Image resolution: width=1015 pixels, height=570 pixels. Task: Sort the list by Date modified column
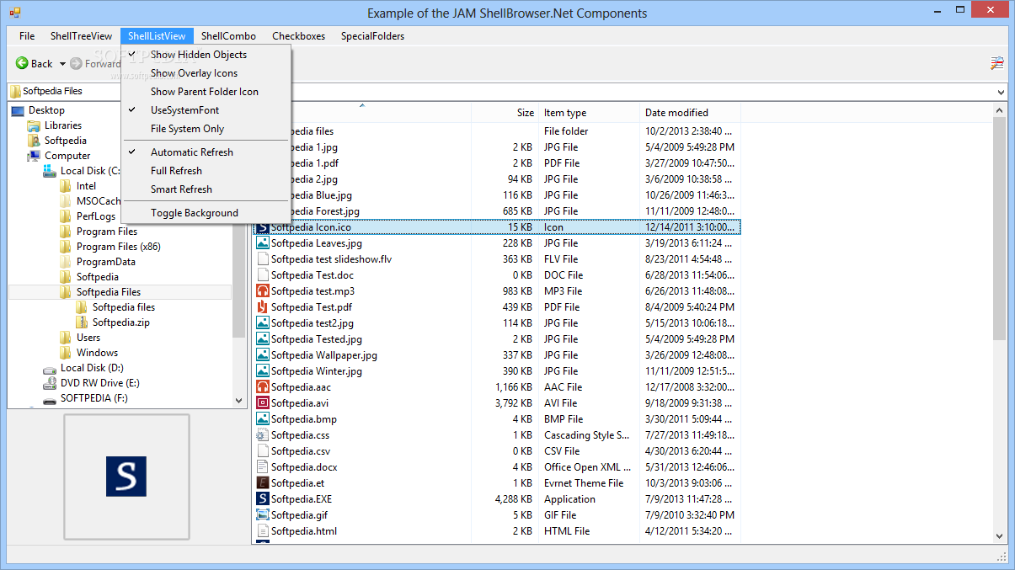click(x=690, y=113)
